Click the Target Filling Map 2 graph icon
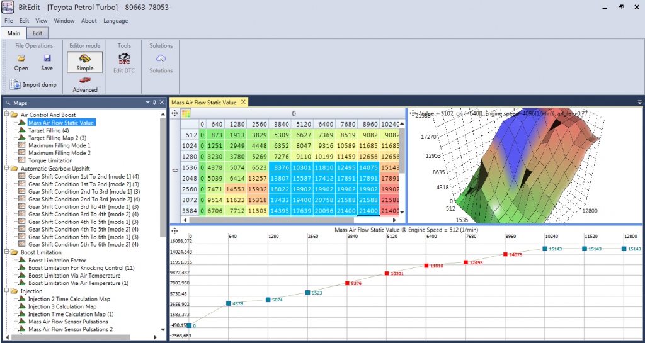 pyautogui.click(x=22, y=138)
